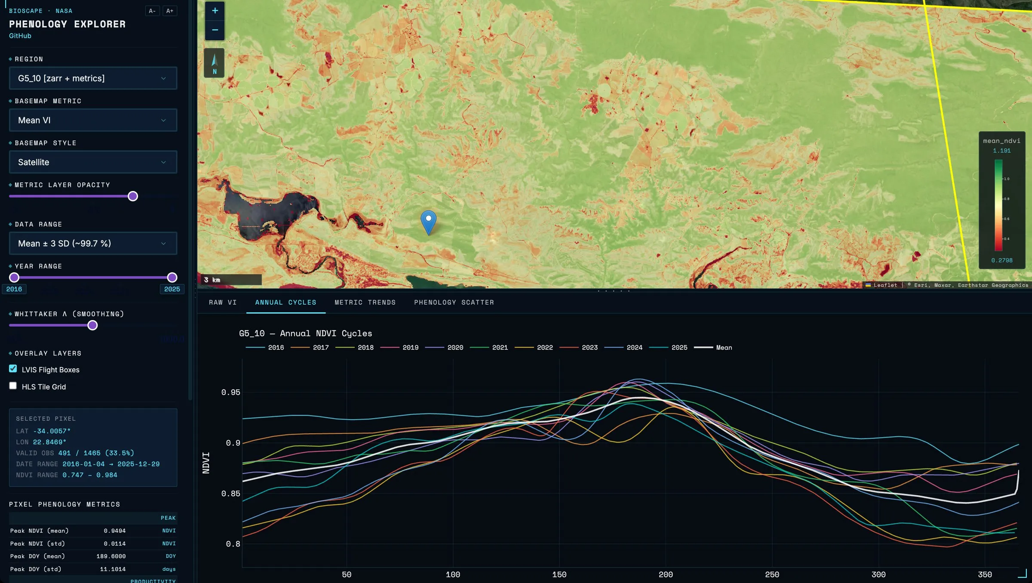The width and height of the screenshot is (1032, 583).
Task: Click the Phenology Explorer title
Action: coord(68,24)
